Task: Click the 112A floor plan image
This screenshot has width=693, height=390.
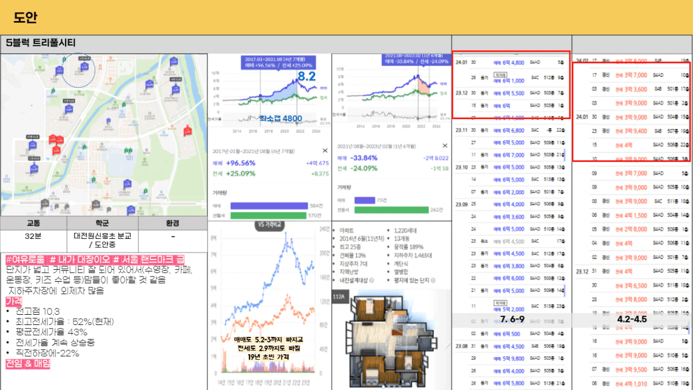Action: click(x=392, y=342)
